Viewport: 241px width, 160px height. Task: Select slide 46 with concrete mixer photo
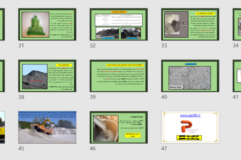pyautogui.click(x=118, y=127)
